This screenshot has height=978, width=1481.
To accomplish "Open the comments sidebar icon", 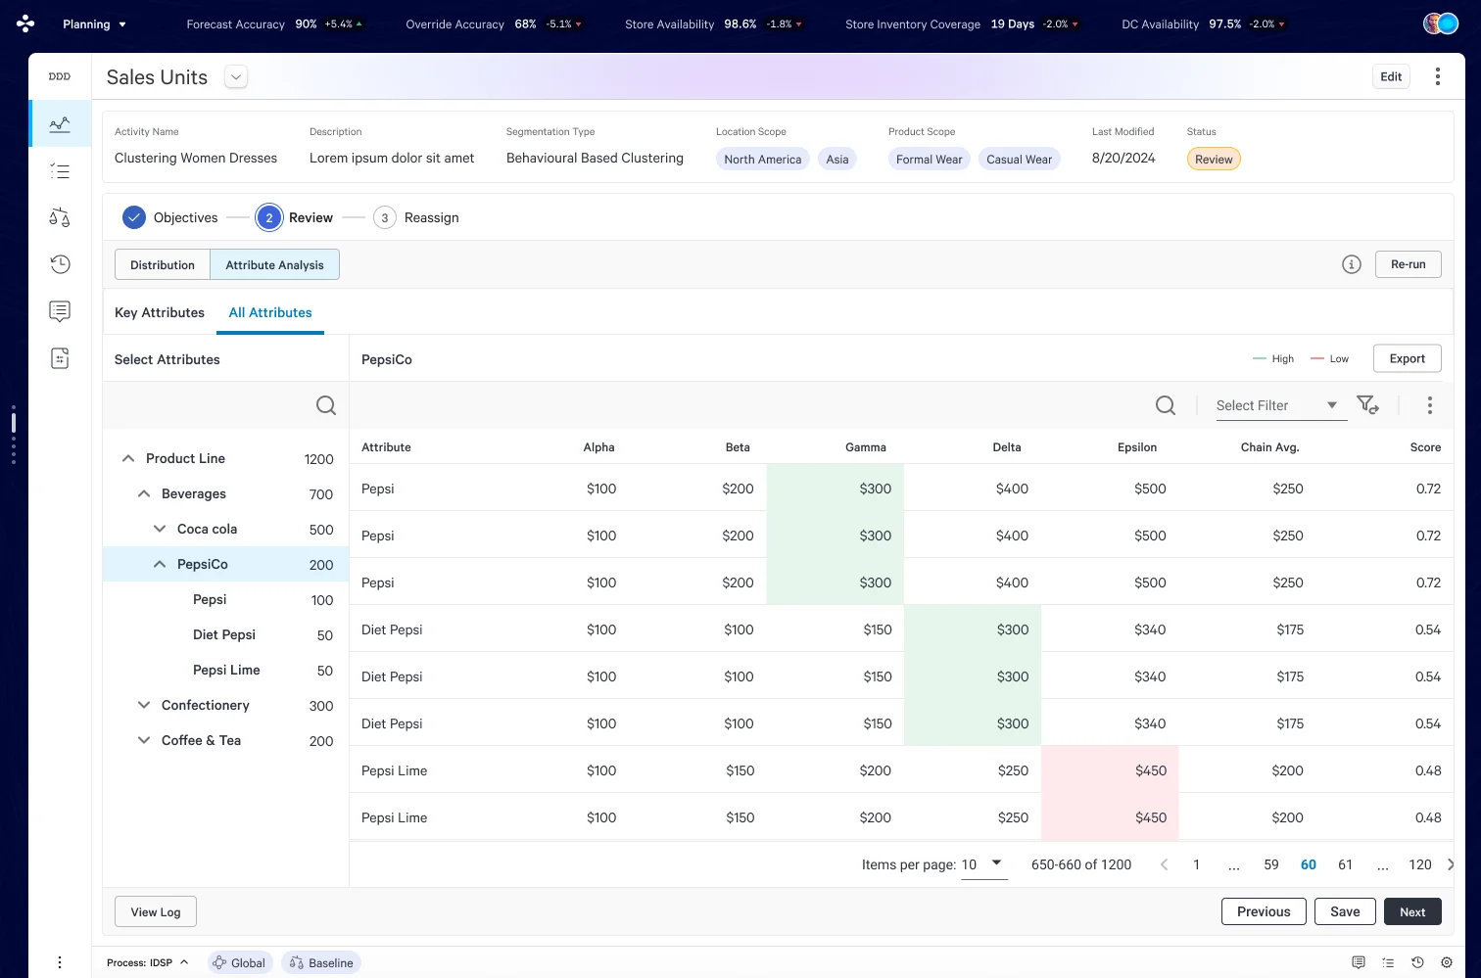I will [60, 311].
